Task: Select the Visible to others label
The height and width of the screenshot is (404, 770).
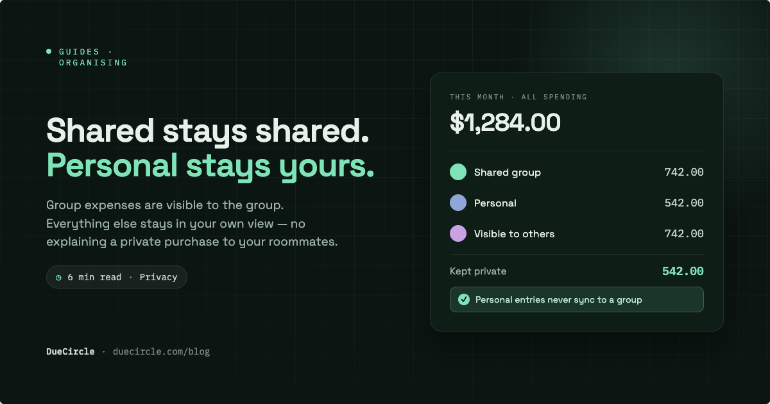Action: pyautogui.click(x=515, y=233)
